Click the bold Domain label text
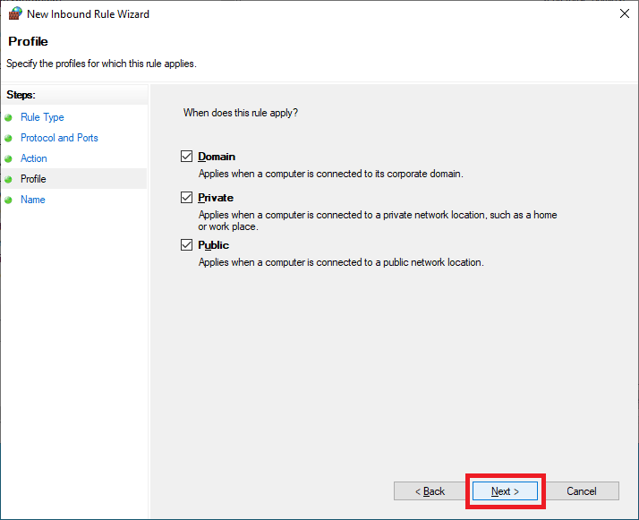Image resolution: width=639 pixels, height=520 pixels. [217, 157]
